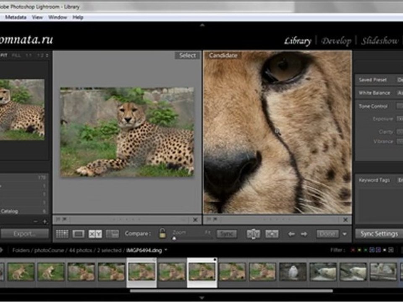Image resolution: width=403 pixels, height=302 pixels.
Task: Select next photo with right arrow
Action: click(304, 234)
